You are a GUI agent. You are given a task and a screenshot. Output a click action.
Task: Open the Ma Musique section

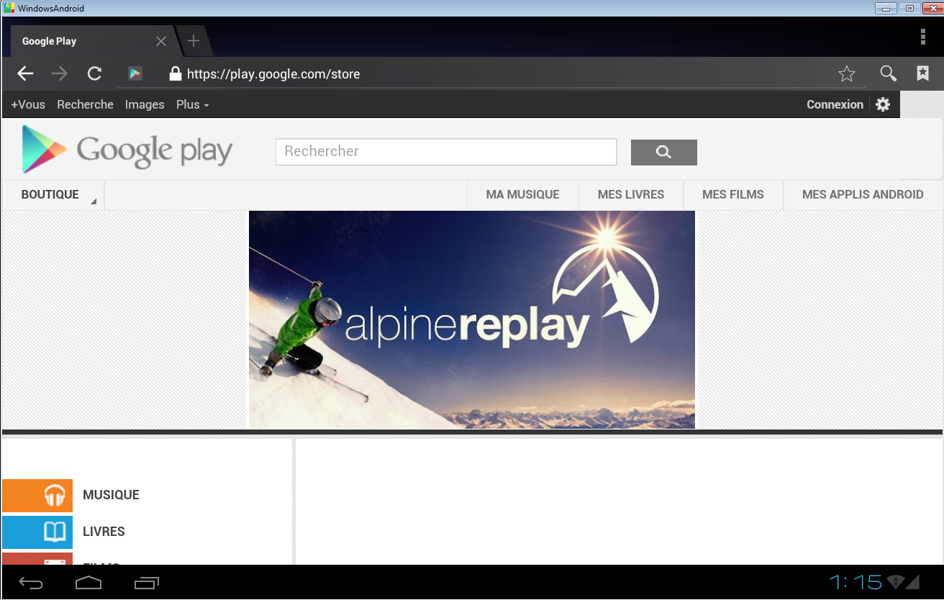coord(523,194)
